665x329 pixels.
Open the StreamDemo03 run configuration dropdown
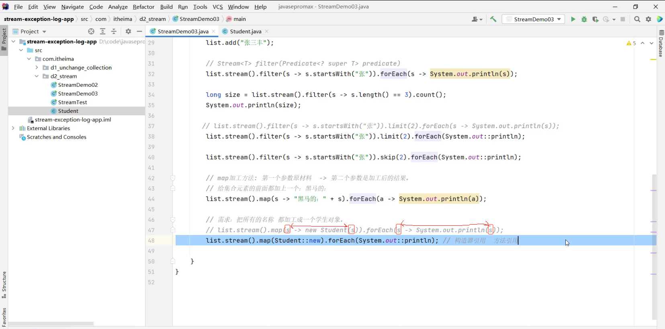coord(534,19)
